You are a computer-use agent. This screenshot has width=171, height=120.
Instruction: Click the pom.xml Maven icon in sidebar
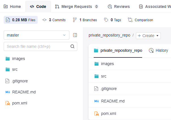[x=8, y=103]
